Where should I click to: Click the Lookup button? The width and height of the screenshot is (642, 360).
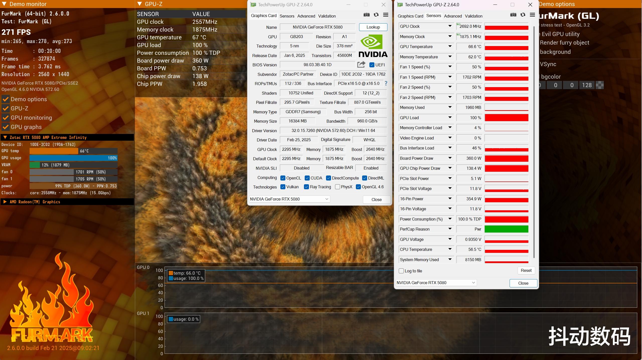point(373,27)
